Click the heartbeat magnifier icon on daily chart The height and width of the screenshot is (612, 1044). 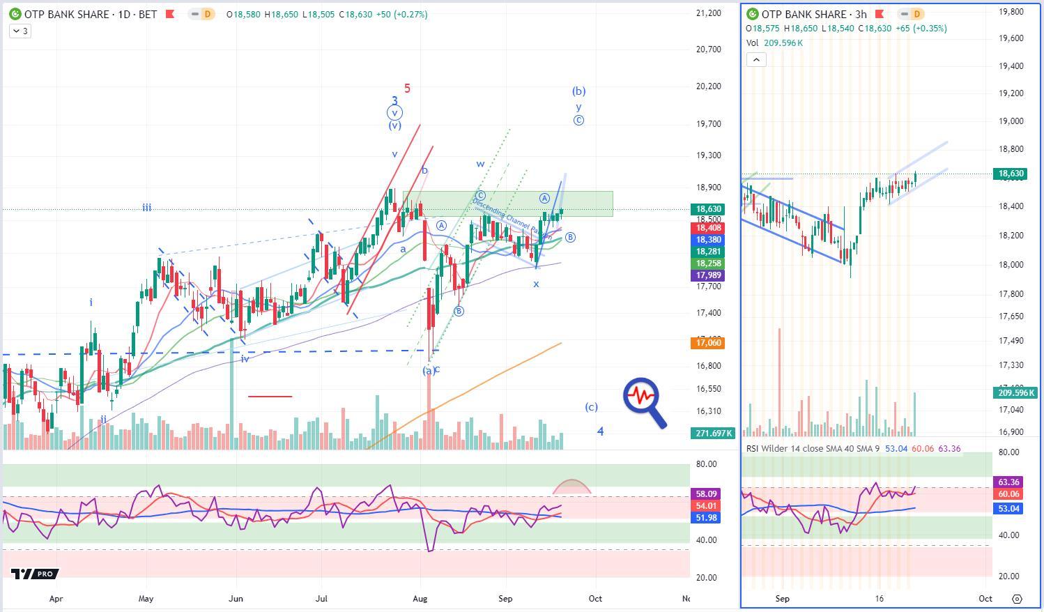(x=645, y=402)
